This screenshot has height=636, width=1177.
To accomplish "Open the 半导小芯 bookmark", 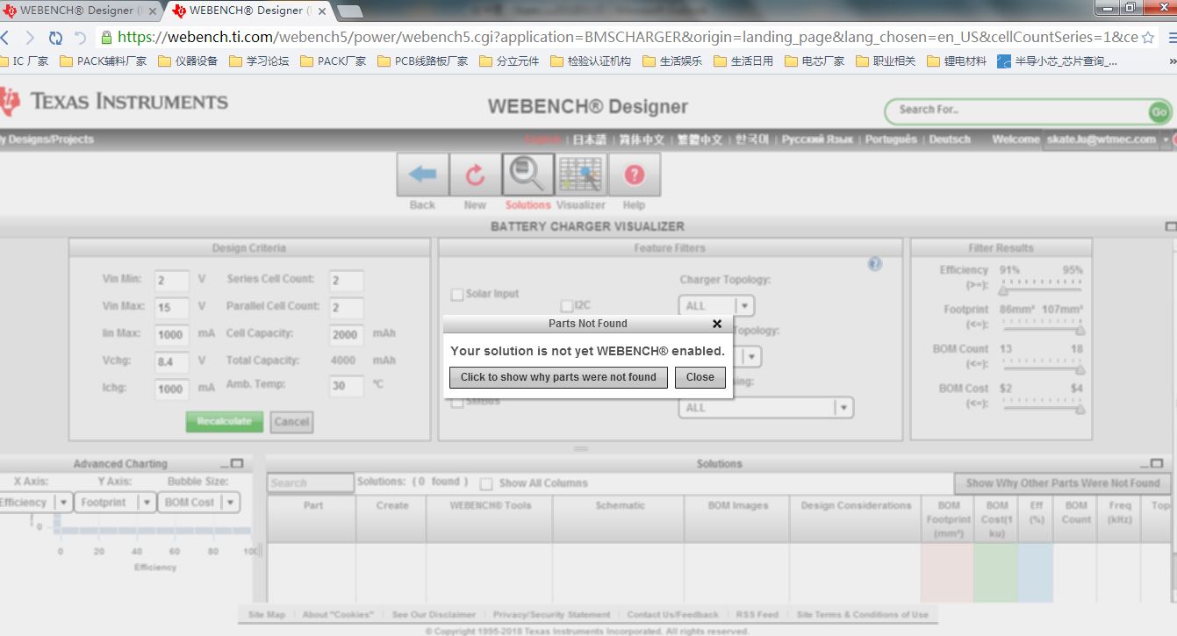I will 1058,61.
